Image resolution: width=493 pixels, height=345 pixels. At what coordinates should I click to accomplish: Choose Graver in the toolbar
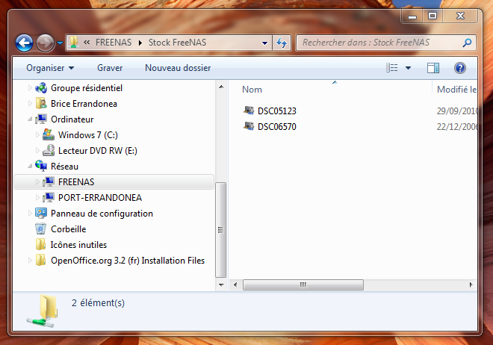(110, 68)
